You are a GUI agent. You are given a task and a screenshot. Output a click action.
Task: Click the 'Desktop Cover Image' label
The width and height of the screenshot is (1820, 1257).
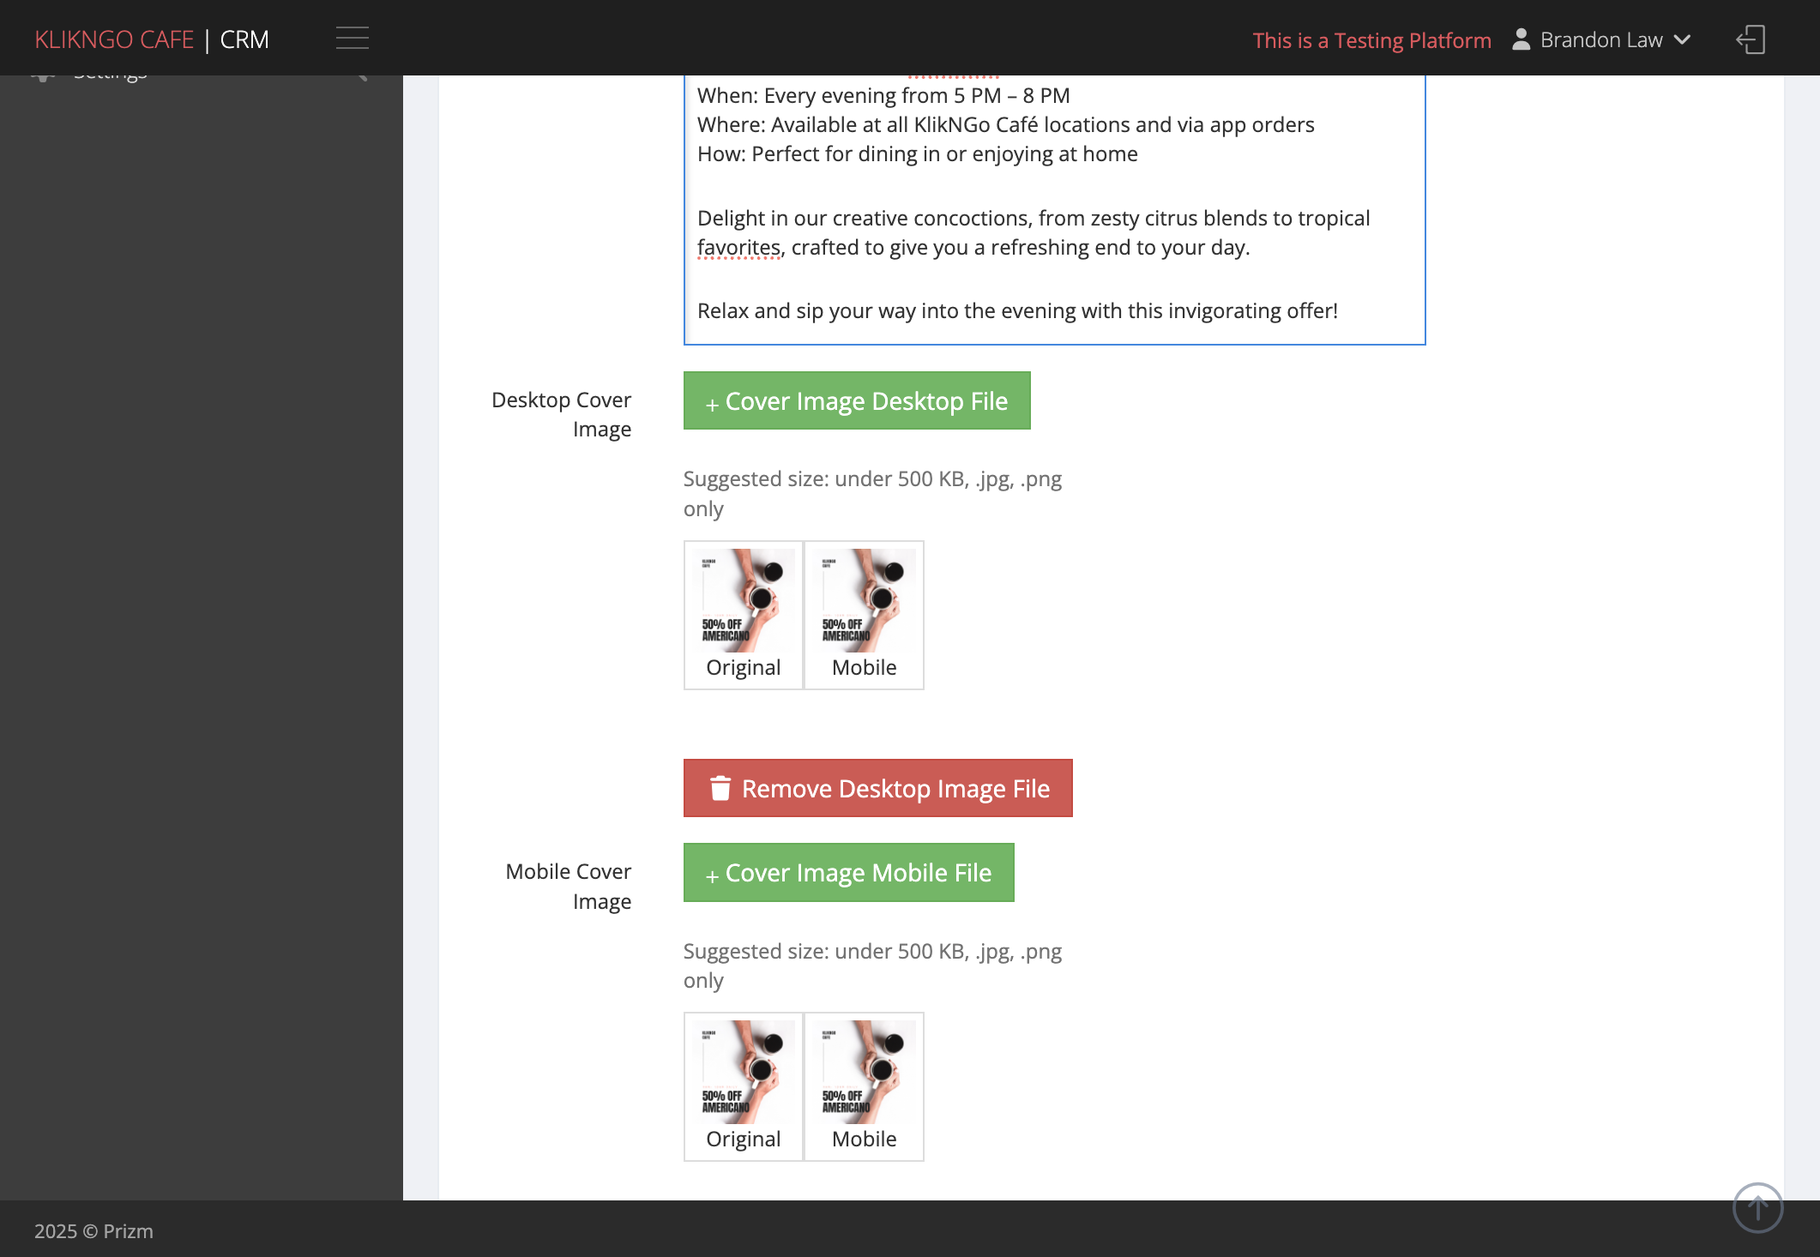(561, 414)
